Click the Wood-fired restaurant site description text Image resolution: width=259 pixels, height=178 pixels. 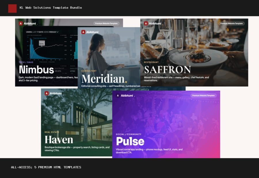click(x=176, y=79)
